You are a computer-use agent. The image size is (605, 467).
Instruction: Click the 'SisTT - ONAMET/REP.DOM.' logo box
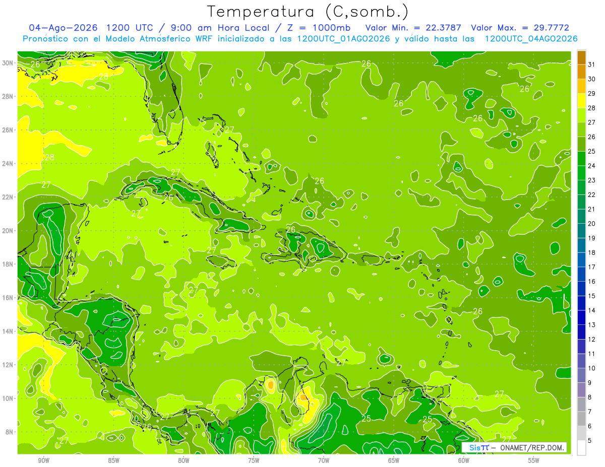[x=514, y=447]
